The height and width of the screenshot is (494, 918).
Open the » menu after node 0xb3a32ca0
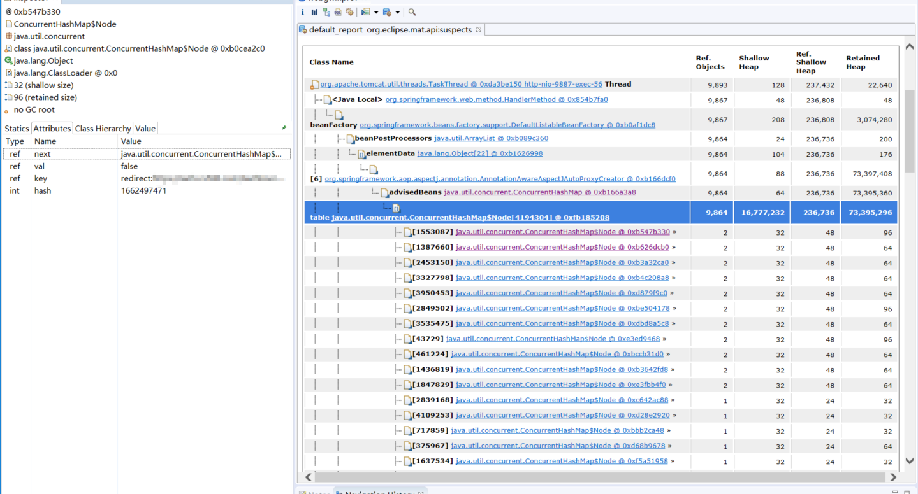tap(674, 263)
